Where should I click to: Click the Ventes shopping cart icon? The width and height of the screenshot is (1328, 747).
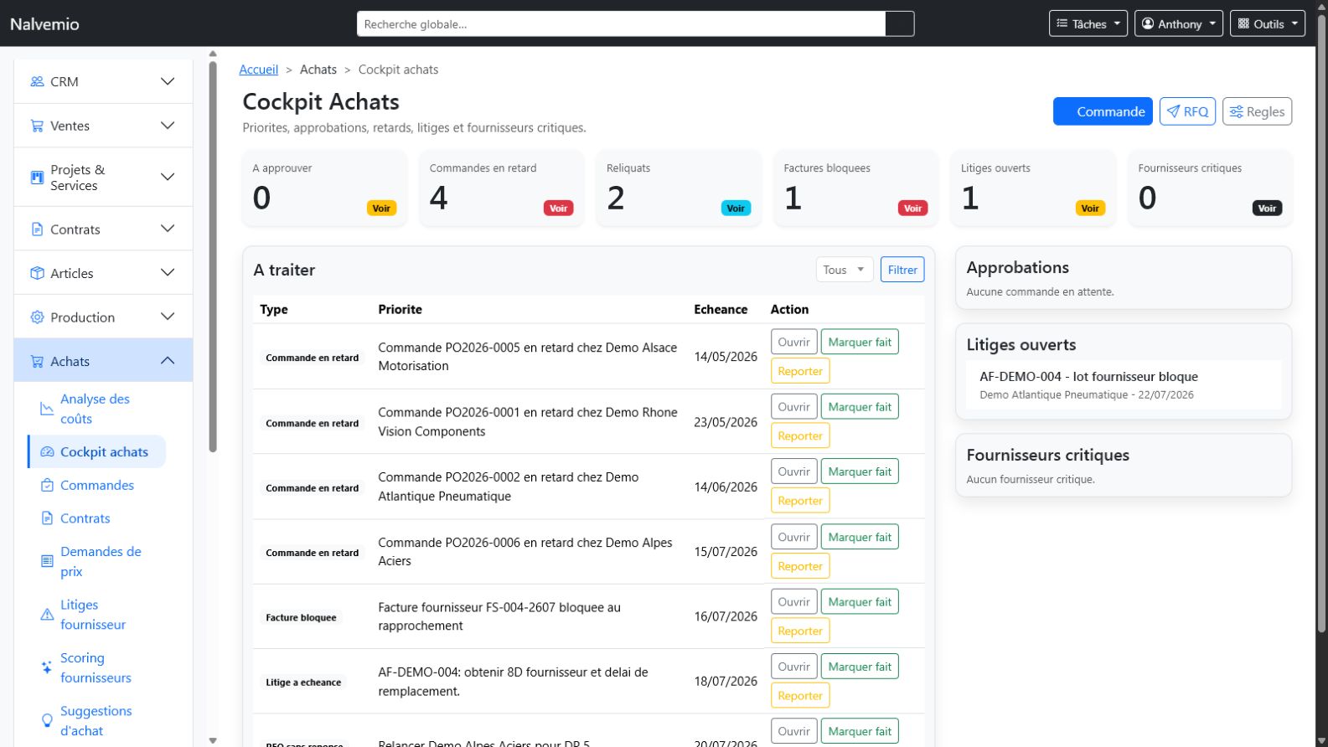pos(37,126)
